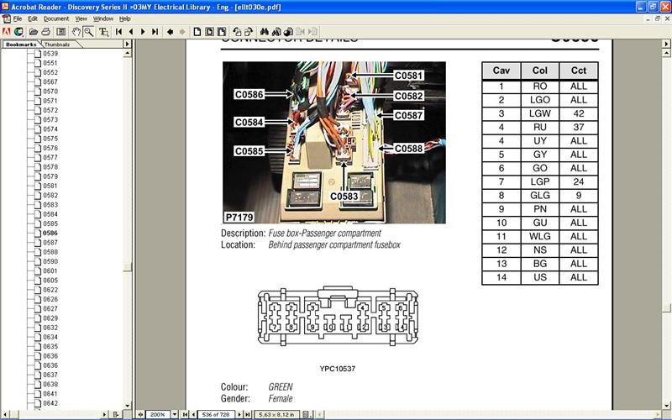
Task: Open the document pane menu arrow
Action: click(666, 44)
